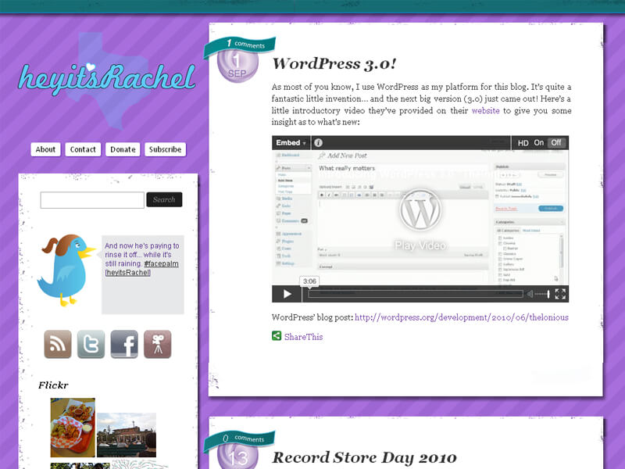
Task: Open the Flickr building photo thumbnail
Action: 127,435
